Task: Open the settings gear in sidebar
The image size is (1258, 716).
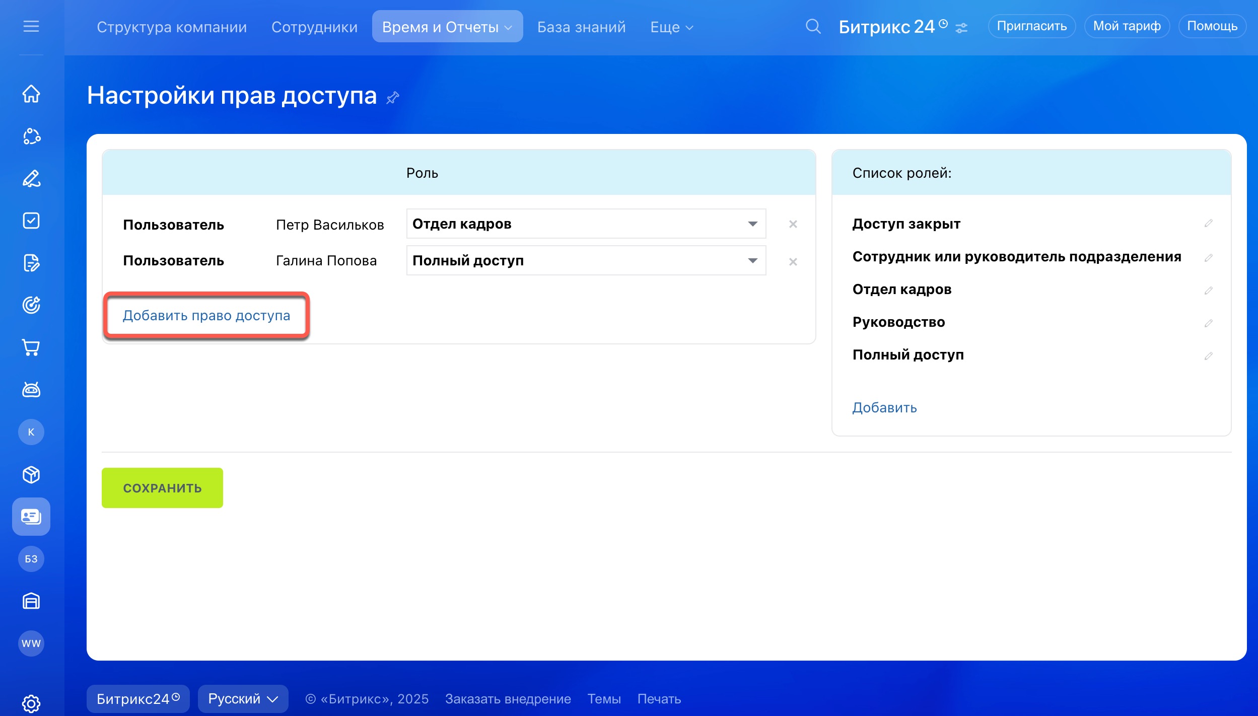Action: tap(31, 703)
